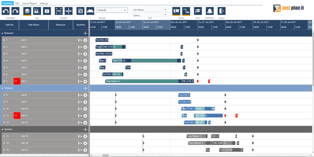Viewport: 314px width, 157px height.
Task: Toggle the dependency links display icon
Action: [x=186, y=11]
